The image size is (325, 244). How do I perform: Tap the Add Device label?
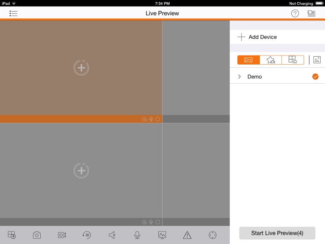[x=263, y=37]
